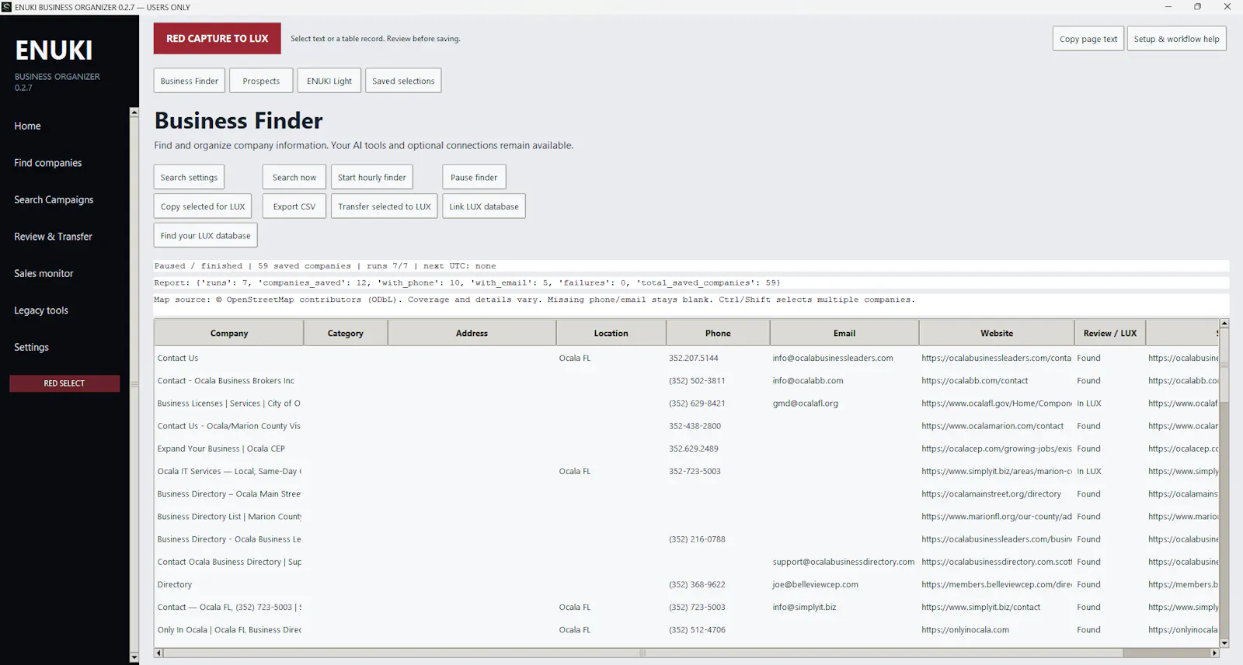Image resolution: width=1243 pixels, height=665 pixels.
Task: Sort by the Website column header
Action: pyautogui.click(x=997, y=333)
